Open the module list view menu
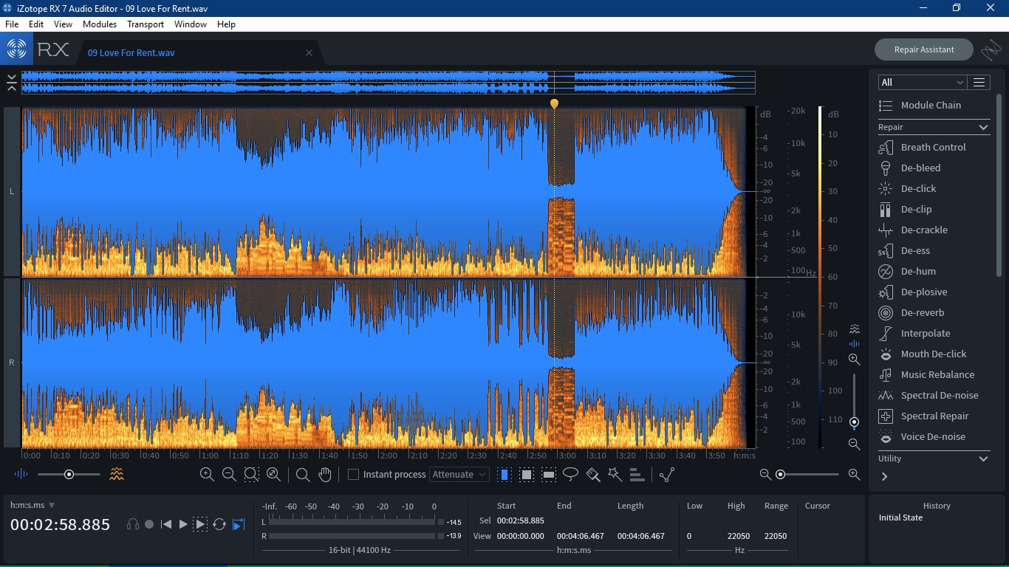 [x=979, y=83]
